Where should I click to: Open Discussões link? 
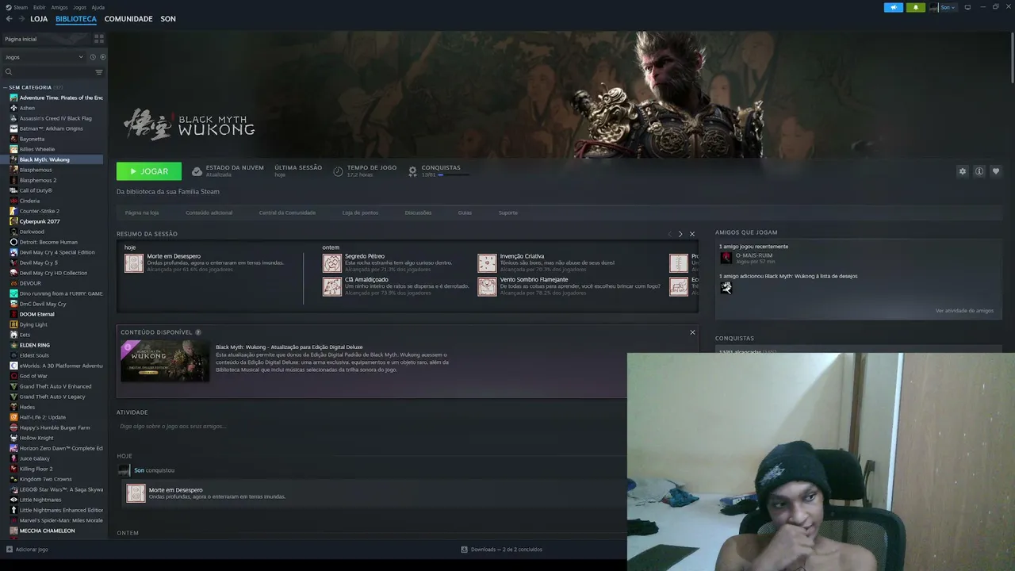[418, 213]
